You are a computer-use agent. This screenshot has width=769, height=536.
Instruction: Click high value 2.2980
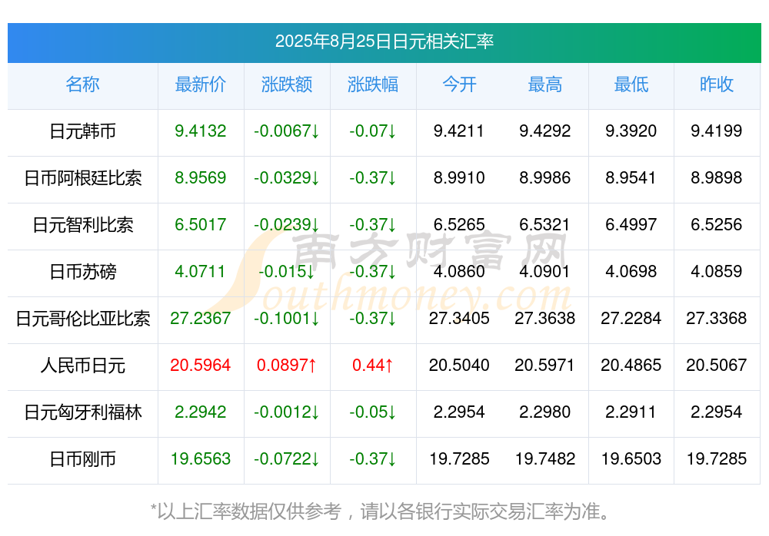pyautogui.click(x=545, y=412)
